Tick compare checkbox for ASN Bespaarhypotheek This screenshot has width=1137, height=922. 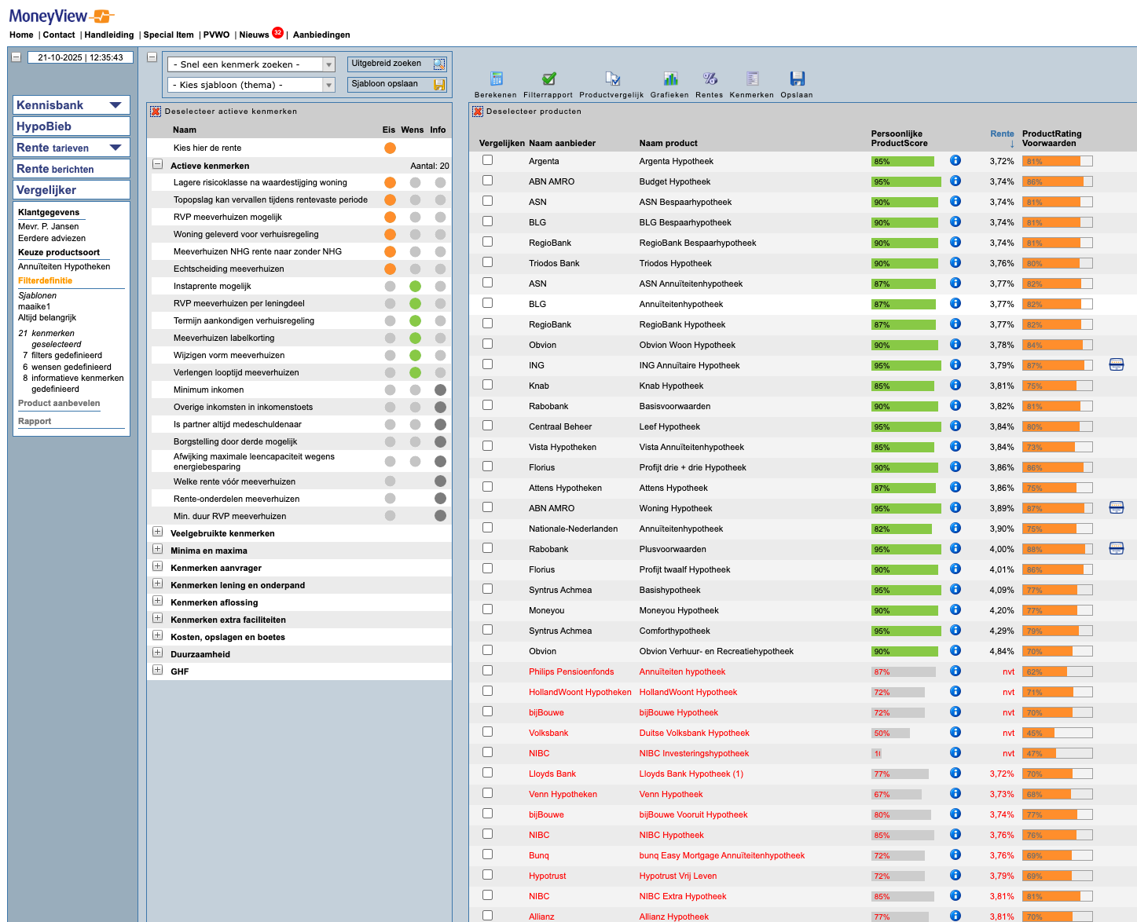(488, 201)
